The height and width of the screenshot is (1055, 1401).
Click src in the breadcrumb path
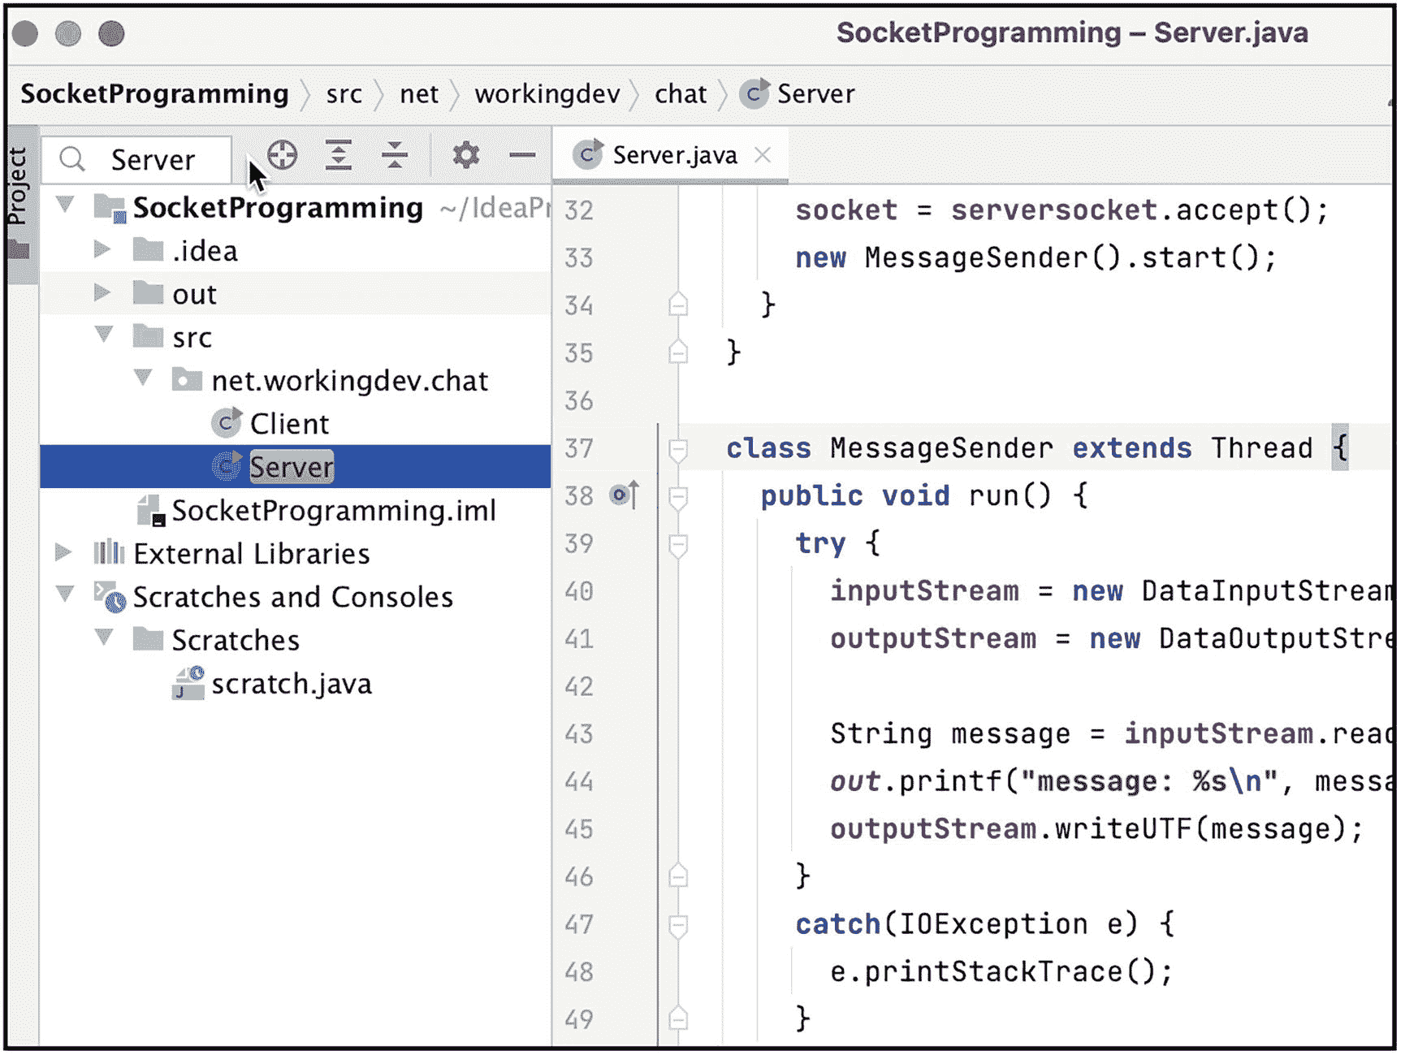344,95
